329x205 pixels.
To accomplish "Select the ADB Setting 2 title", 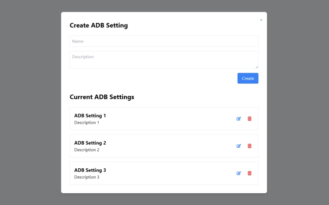I will [x=90, y=143].
